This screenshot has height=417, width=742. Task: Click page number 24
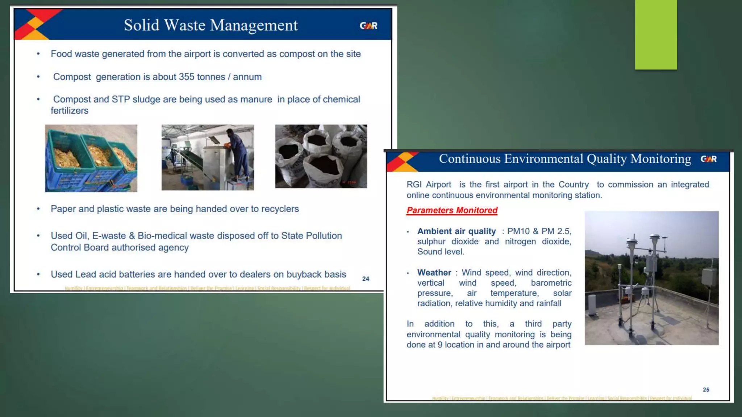366,279
